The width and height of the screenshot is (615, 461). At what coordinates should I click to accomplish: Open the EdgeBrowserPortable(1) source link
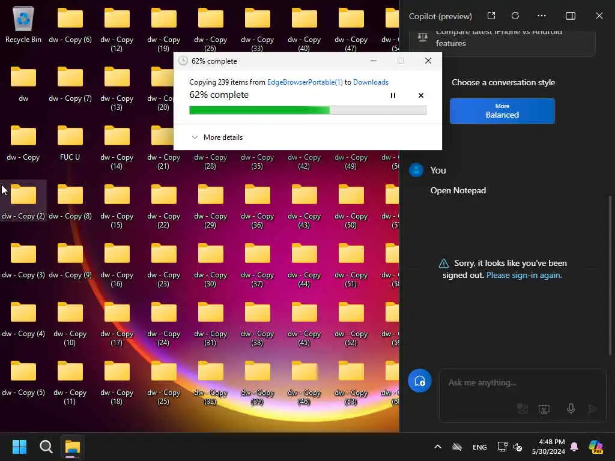point(304,82)
